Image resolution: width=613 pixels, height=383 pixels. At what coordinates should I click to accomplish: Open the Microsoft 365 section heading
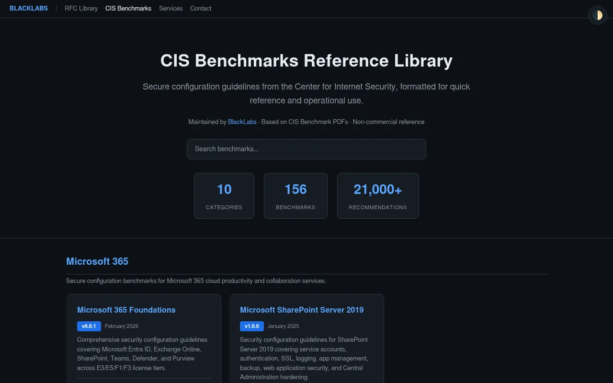[97, 261]
